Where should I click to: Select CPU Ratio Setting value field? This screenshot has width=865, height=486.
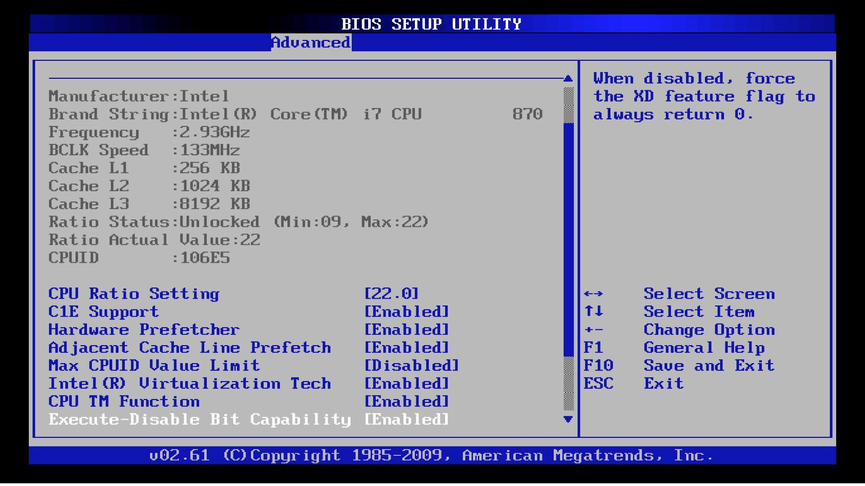click(x=393, y=292)
